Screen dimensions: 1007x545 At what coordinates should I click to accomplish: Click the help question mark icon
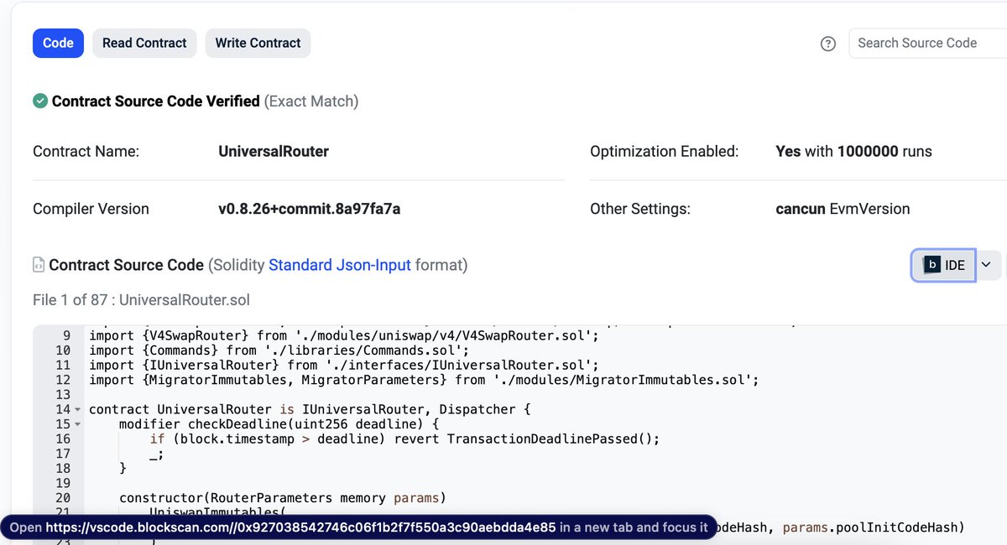(x=828, y=44)
